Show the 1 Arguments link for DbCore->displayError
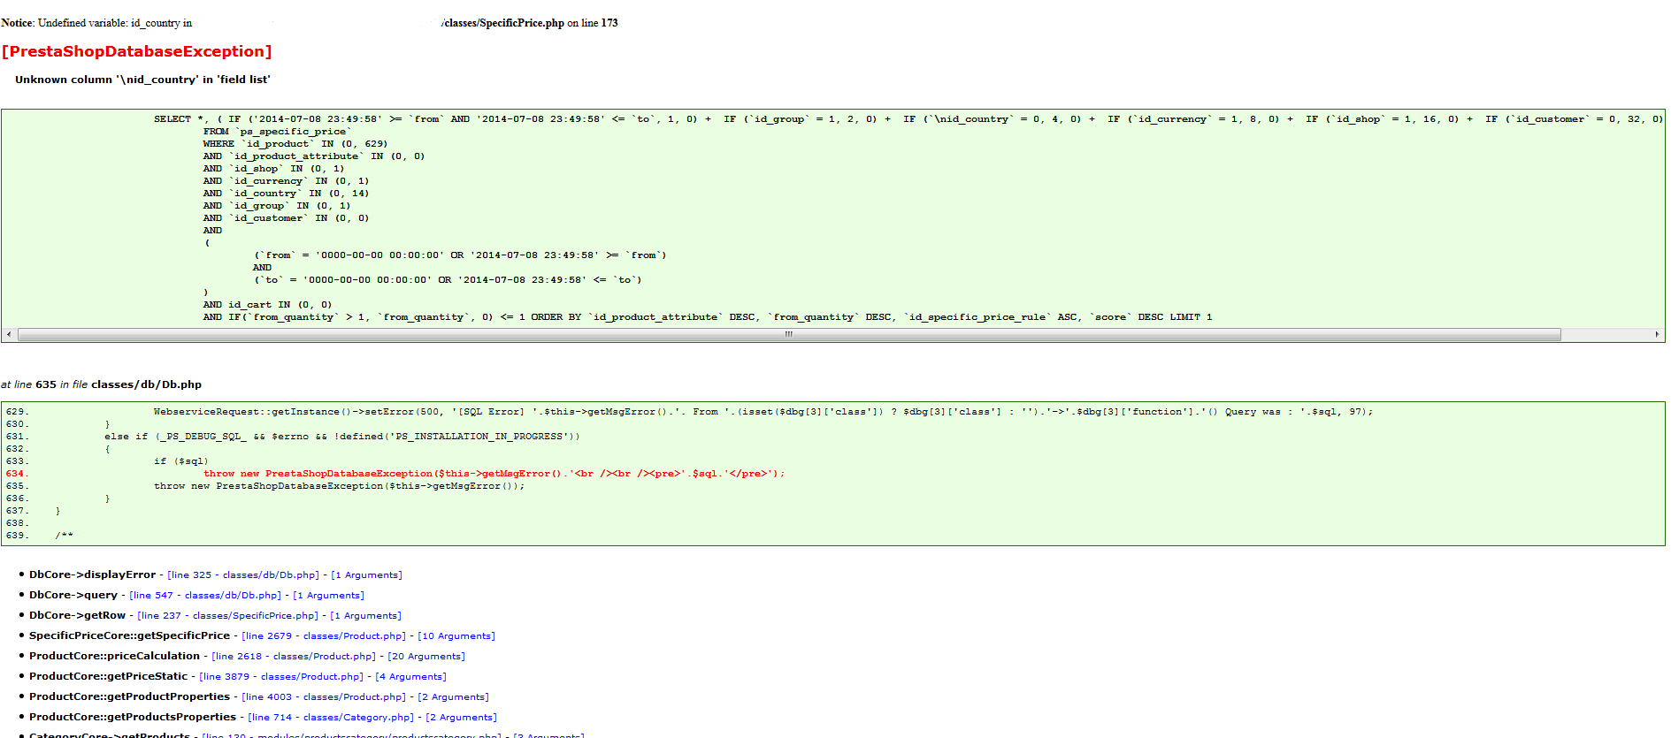Image resolution: width=1671 pixels, height=738 pixels. pyautogui.click(x=366, y=574)
